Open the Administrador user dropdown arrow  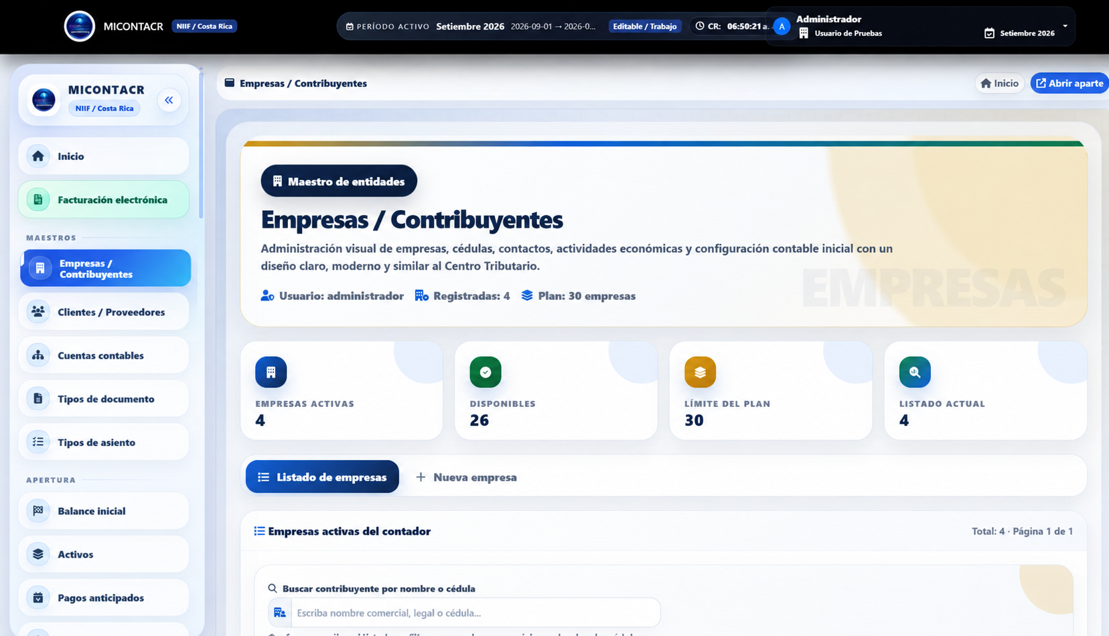pos(1065,26)
